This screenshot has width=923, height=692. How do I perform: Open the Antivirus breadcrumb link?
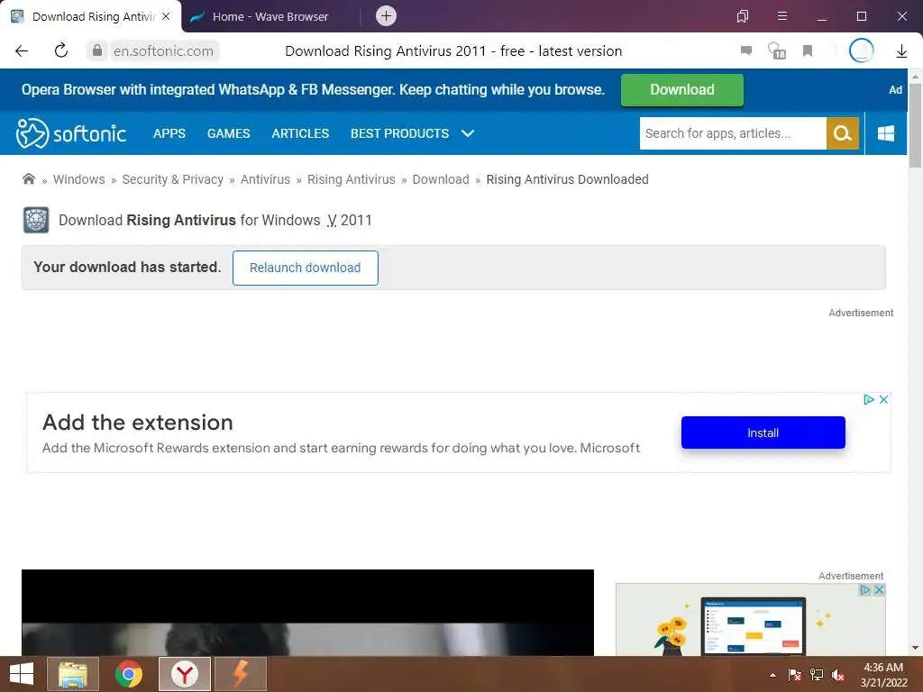265,179
